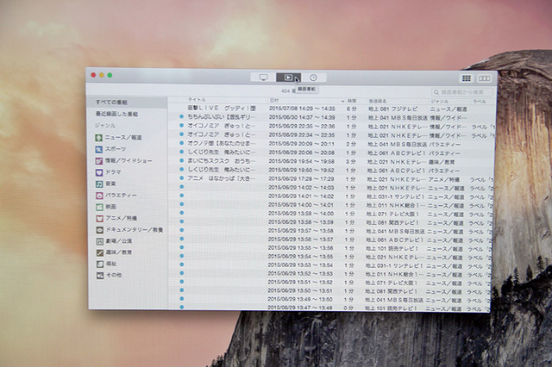Toggle unwatched dot on しくじり先生 20:06 row
This screenshot has width=552, height=367.
[x=181, y=151]
